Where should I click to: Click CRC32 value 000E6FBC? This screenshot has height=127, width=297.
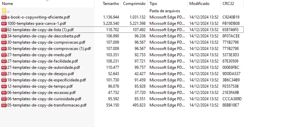(231, 67)
